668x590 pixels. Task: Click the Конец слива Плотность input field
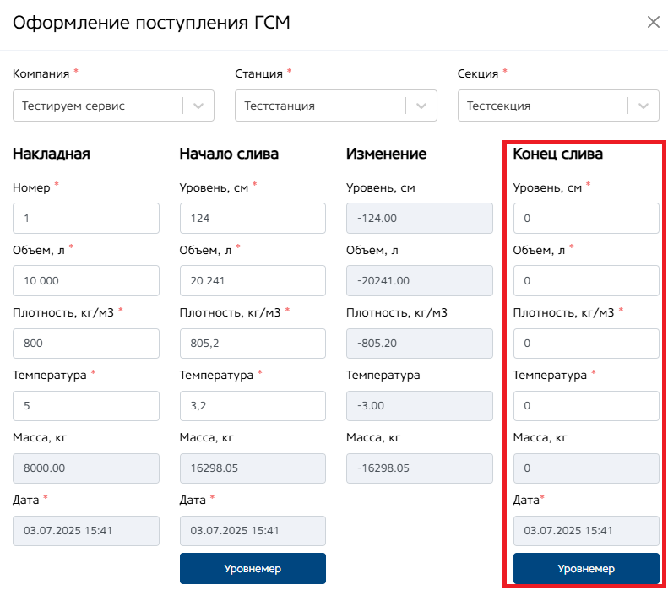(586, 344)
